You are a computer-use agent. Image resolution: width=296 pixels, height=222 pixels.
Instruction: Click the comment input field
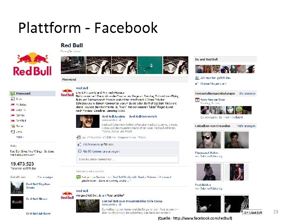(x=127, y=159)
